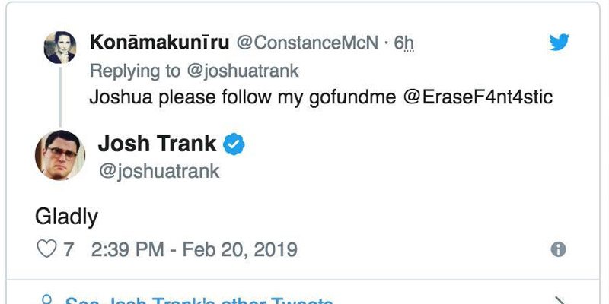Viewport: 609px width, 304px height.
Task: Open See Josh Trank's other Tweets
Action: (198, 301)
